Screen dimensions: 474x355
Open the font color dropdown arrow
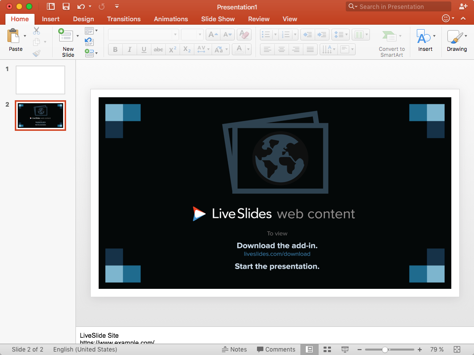pos(248,49)
